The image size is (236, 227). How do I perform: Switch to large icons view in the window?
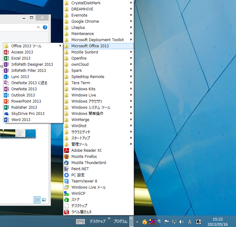[x=44, y=200]
